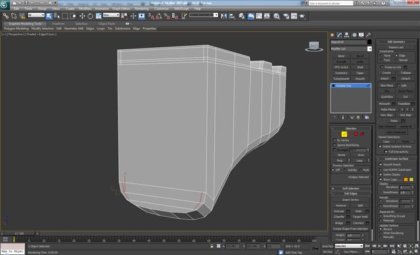Image resolution: width=420 pixels, height=255 pixels.
Task: Uncheck the Show Cage checkbox
Action: point(381,179)
